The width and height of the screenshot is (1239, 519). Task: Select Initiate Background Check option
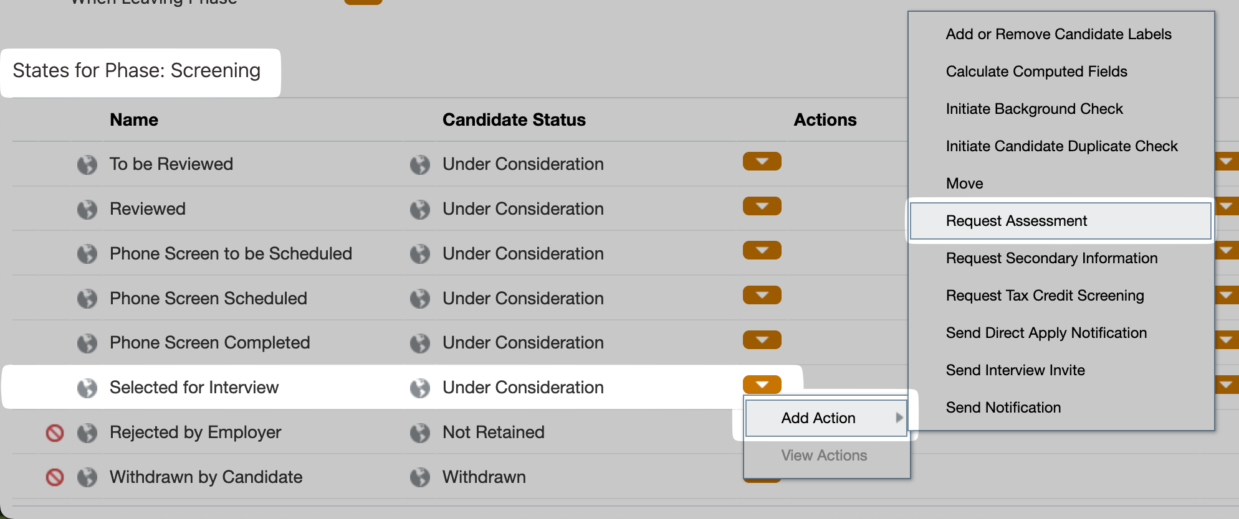pos(1034,109)
